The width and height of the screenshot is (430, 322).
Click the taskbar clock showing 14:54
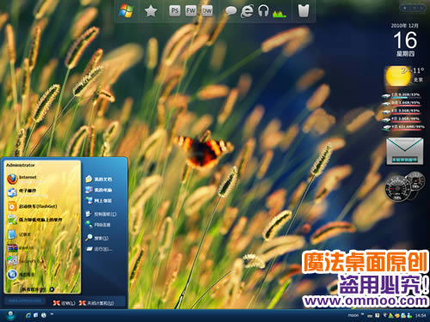click(x=421, y=315)
